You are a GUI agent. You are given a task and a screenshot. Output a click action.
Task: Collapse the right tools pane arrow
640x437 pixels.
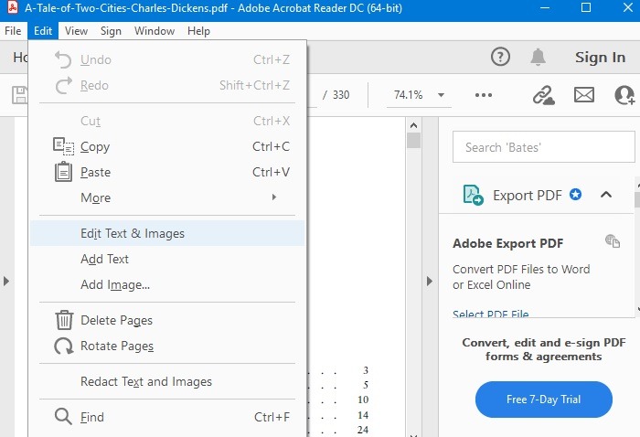(430, 282)
